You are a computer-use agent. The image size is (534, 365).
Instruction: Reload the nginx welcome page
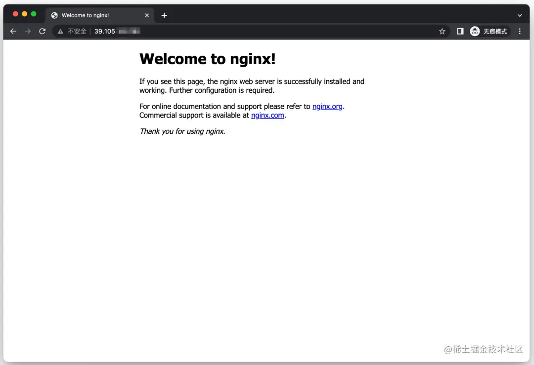(42, 31)
